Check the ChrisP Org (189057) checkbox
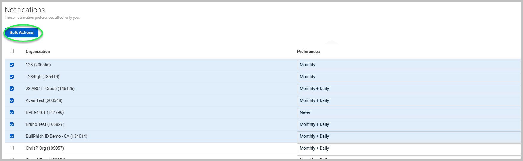 (x=12, y=148)
